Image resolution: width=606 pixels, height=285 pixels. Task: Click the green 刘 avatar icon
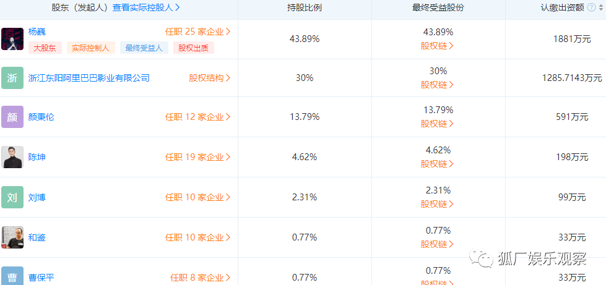tap(12, 197)
